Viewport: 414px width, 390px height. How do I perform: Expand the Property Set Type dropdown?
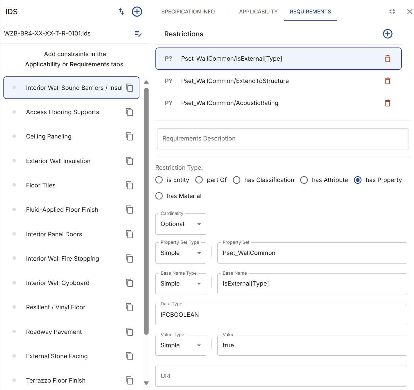point(181,253)
